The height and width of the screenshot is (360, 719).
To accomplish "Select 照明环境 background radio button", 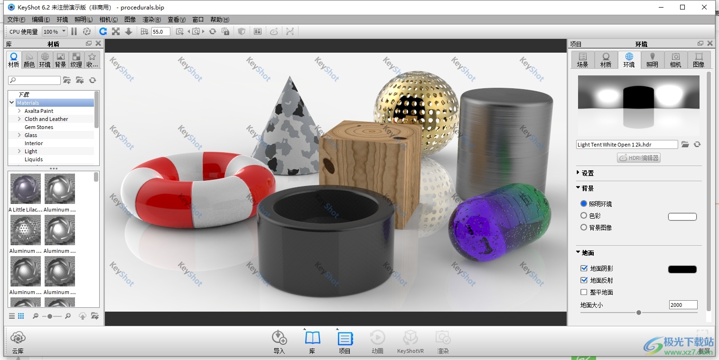I will tap(584, 203).
